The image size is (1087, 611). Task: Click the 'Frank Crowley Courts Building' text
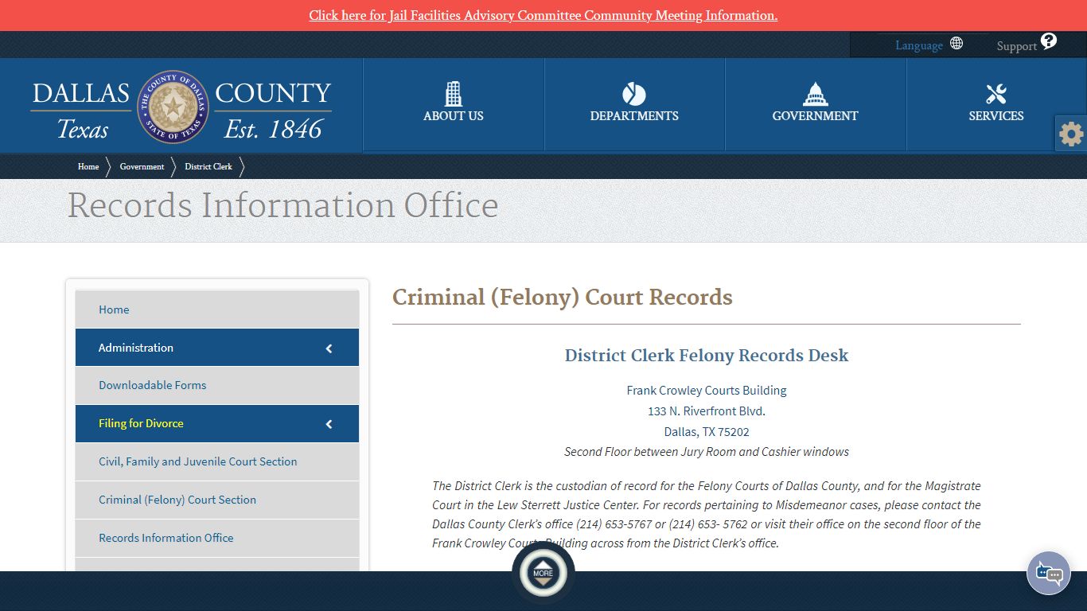coord(707,391)
